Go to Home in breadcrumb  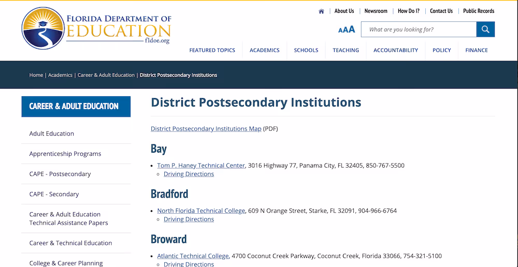tap(36, 75)
